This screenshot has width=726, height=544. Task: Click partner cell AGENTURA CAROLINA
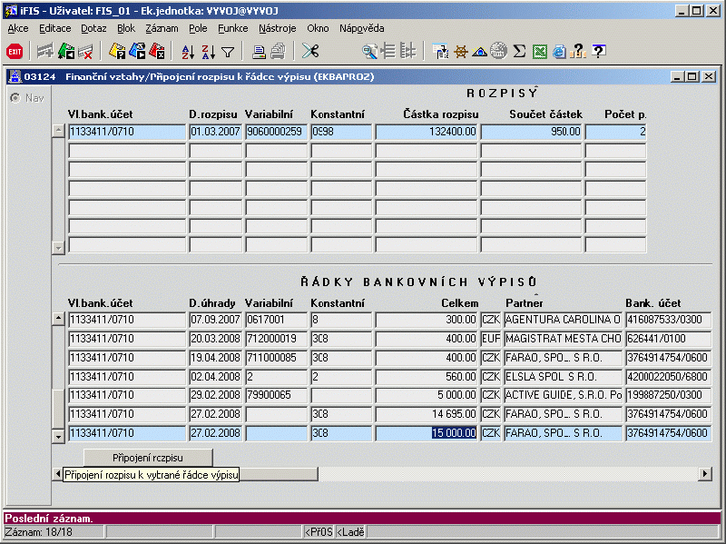point(563,320)
